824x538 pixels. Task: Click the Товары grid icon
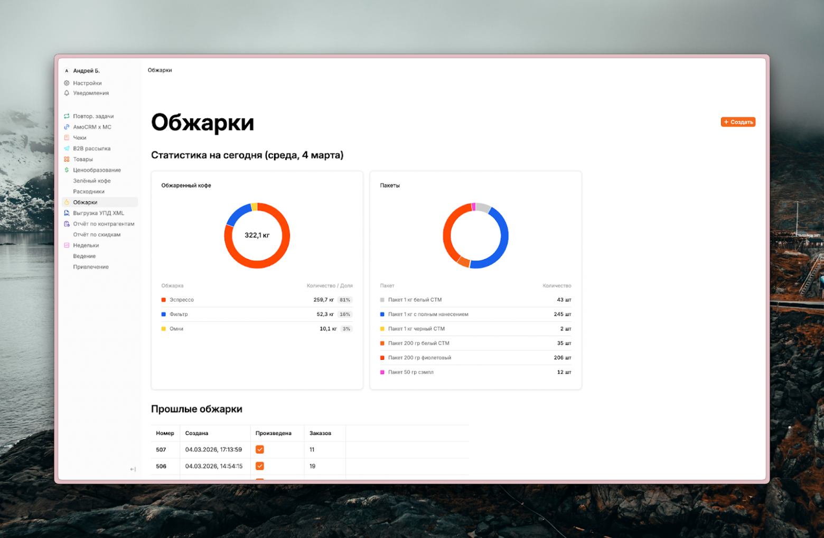click(x=67, y=159)
